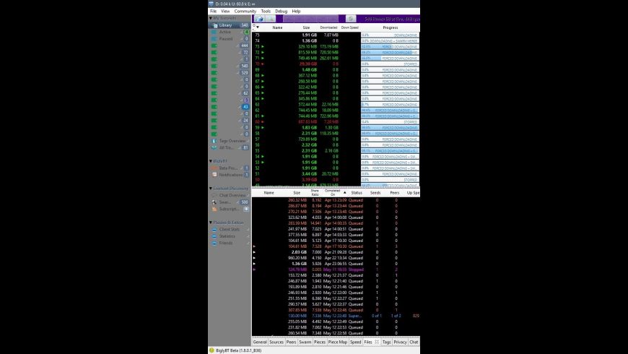Expand the red torrent row number 70
The image size is (628, 354).
click(263, 64)
